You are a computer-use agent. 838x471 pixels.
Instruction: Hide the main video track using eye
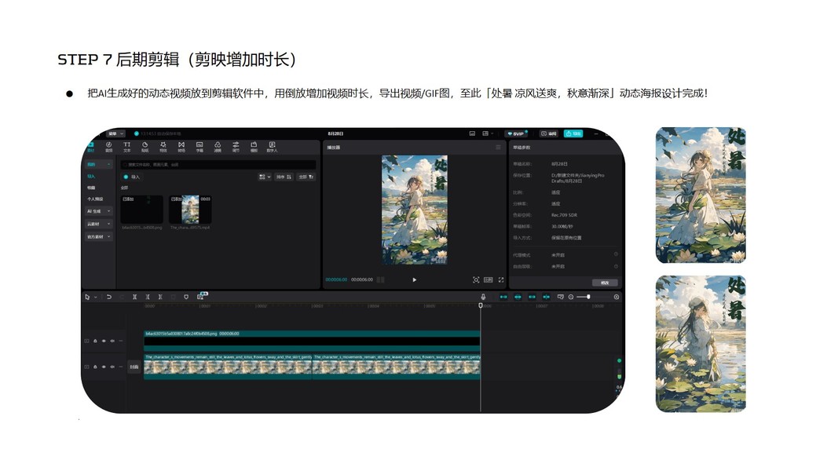point(104,367)
